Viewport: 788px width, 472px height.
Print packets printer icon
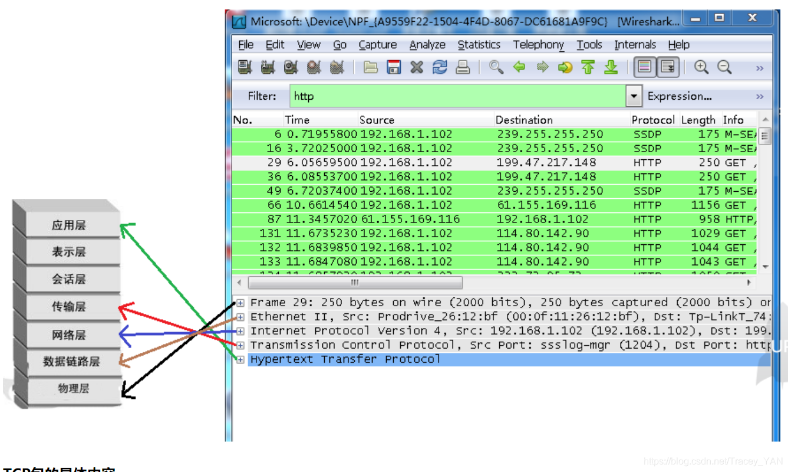pos(463,67)
